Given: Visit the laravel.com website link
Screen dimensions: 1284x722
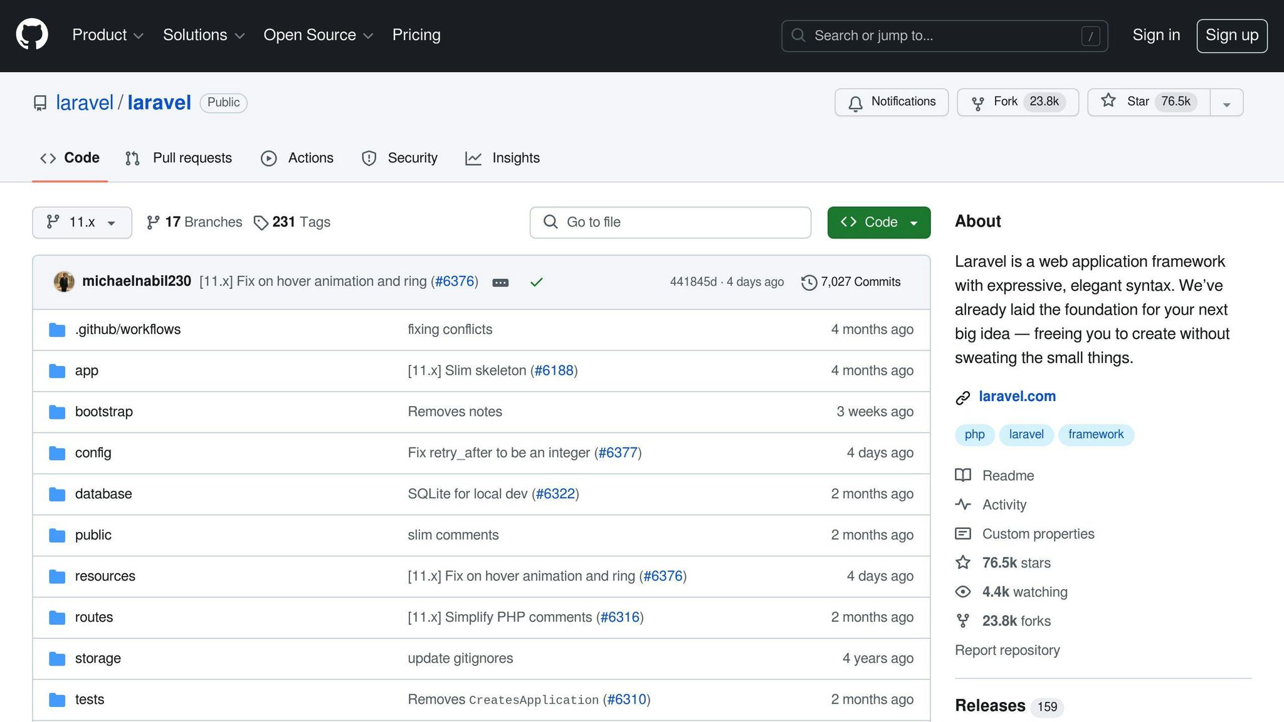Looking at the screenshot, I should click(1016, 396).
